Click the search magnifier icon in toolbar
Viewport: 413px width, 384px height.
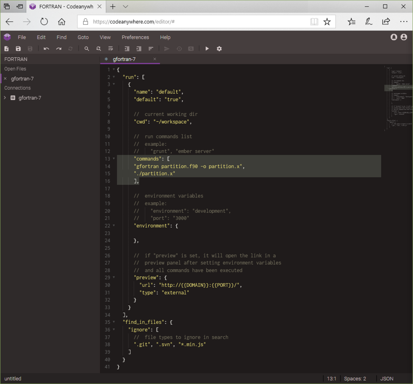pos(87,48)
